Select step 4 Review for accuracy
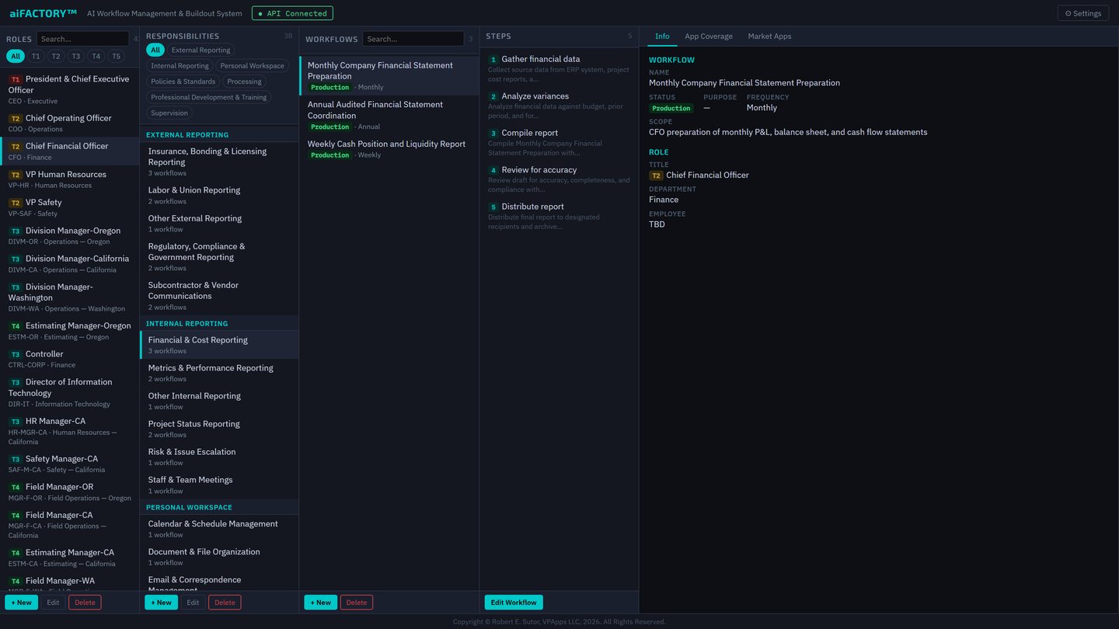The width and height of the screenshot is (1119, 629). 559,179
